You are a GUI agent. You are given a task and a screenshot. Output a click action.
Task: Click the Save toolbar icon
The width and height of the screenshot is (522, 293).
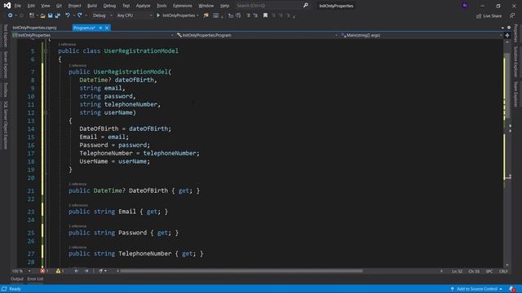[51, 15]
